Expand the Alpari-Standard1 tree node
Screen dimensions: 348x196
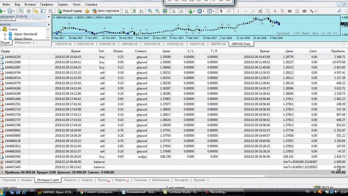[x=5, y=34]
